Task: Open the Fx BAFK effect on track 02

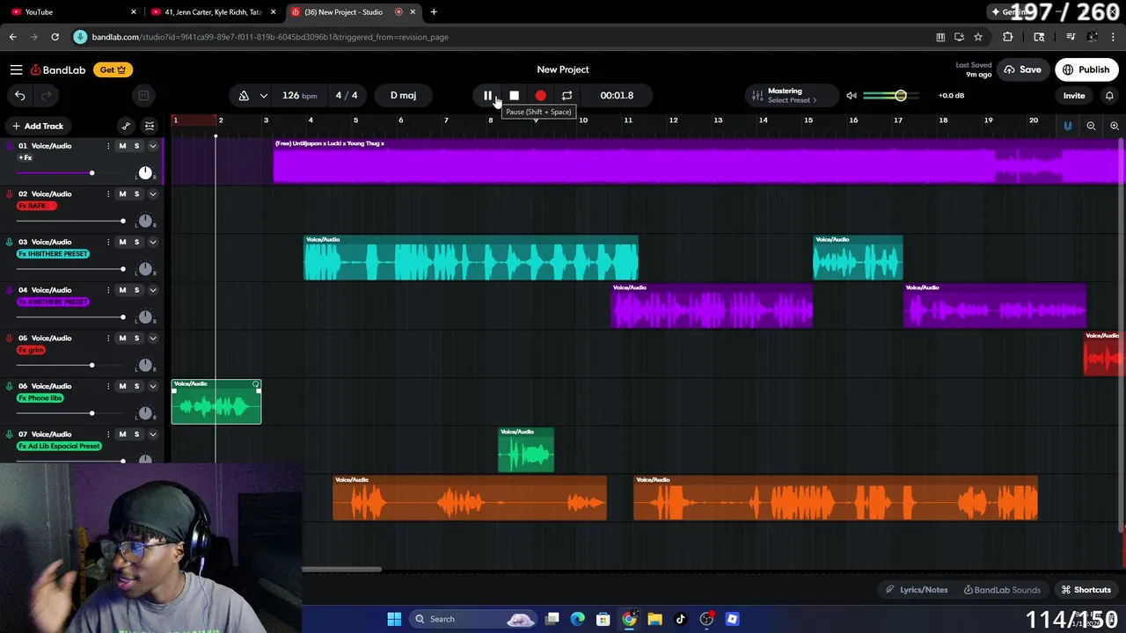Action: 37,206
